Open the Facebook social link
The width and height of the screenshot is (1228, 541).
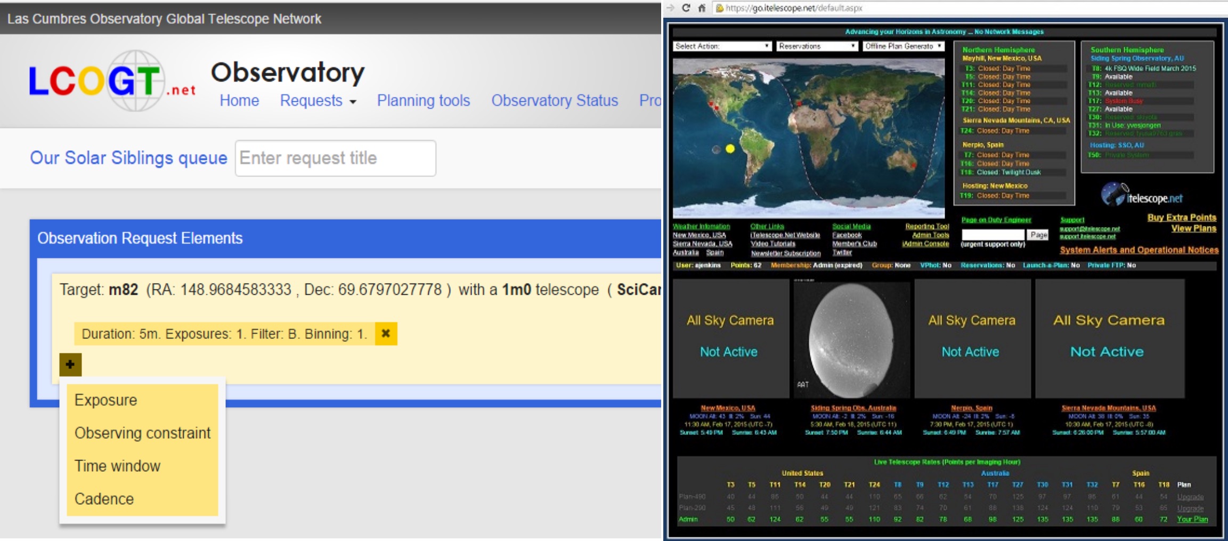point(847,235)
